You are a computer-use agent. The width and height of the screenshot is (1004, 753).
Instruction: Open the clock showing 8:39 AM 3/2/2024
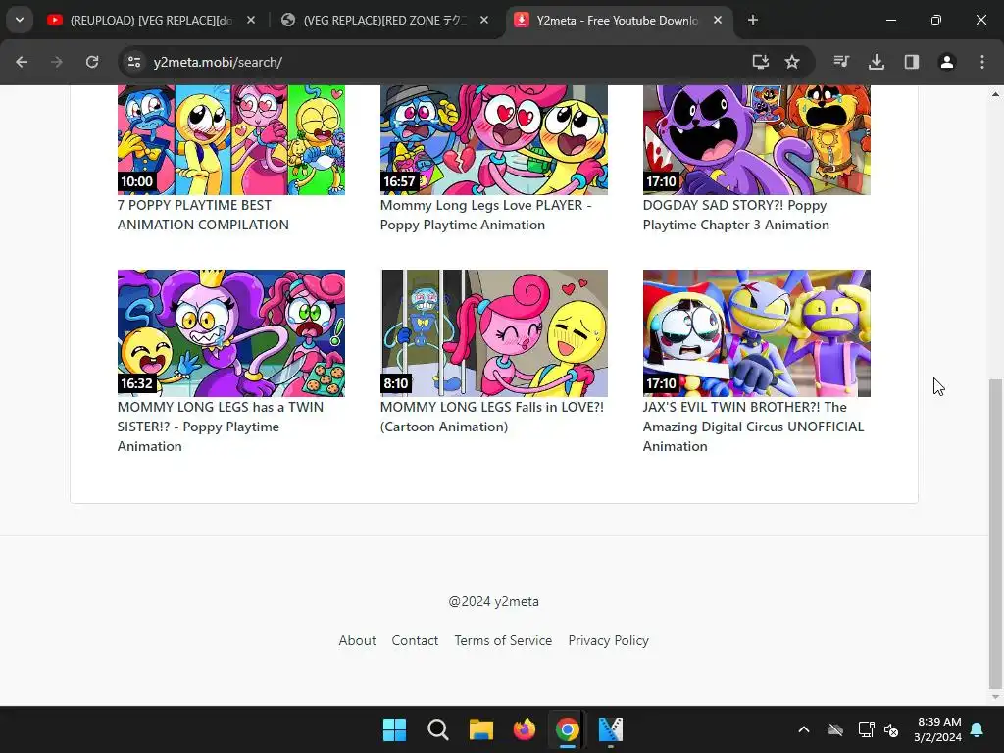tap(938, 729)
